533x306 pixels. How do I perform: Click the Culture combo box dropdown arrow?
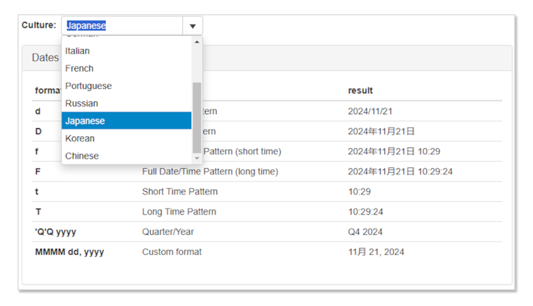click(192, 26)
